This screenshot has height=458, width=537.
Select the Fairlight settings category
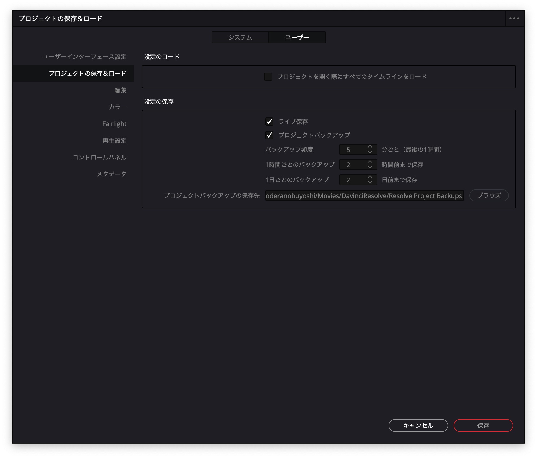(115, 124)
